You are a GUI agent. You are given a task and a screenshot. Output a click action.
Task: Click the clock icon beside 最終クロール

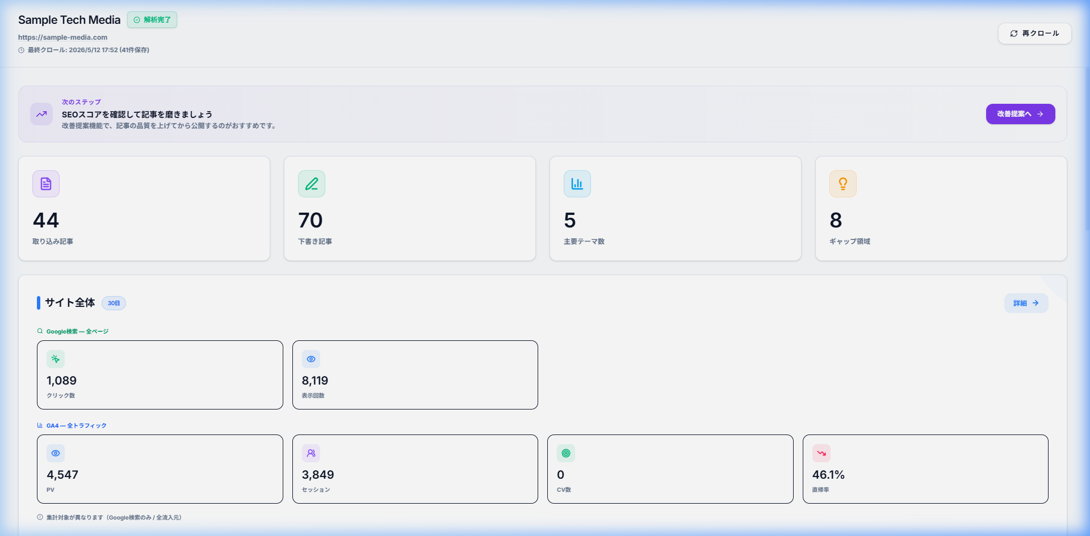(22, 50)
